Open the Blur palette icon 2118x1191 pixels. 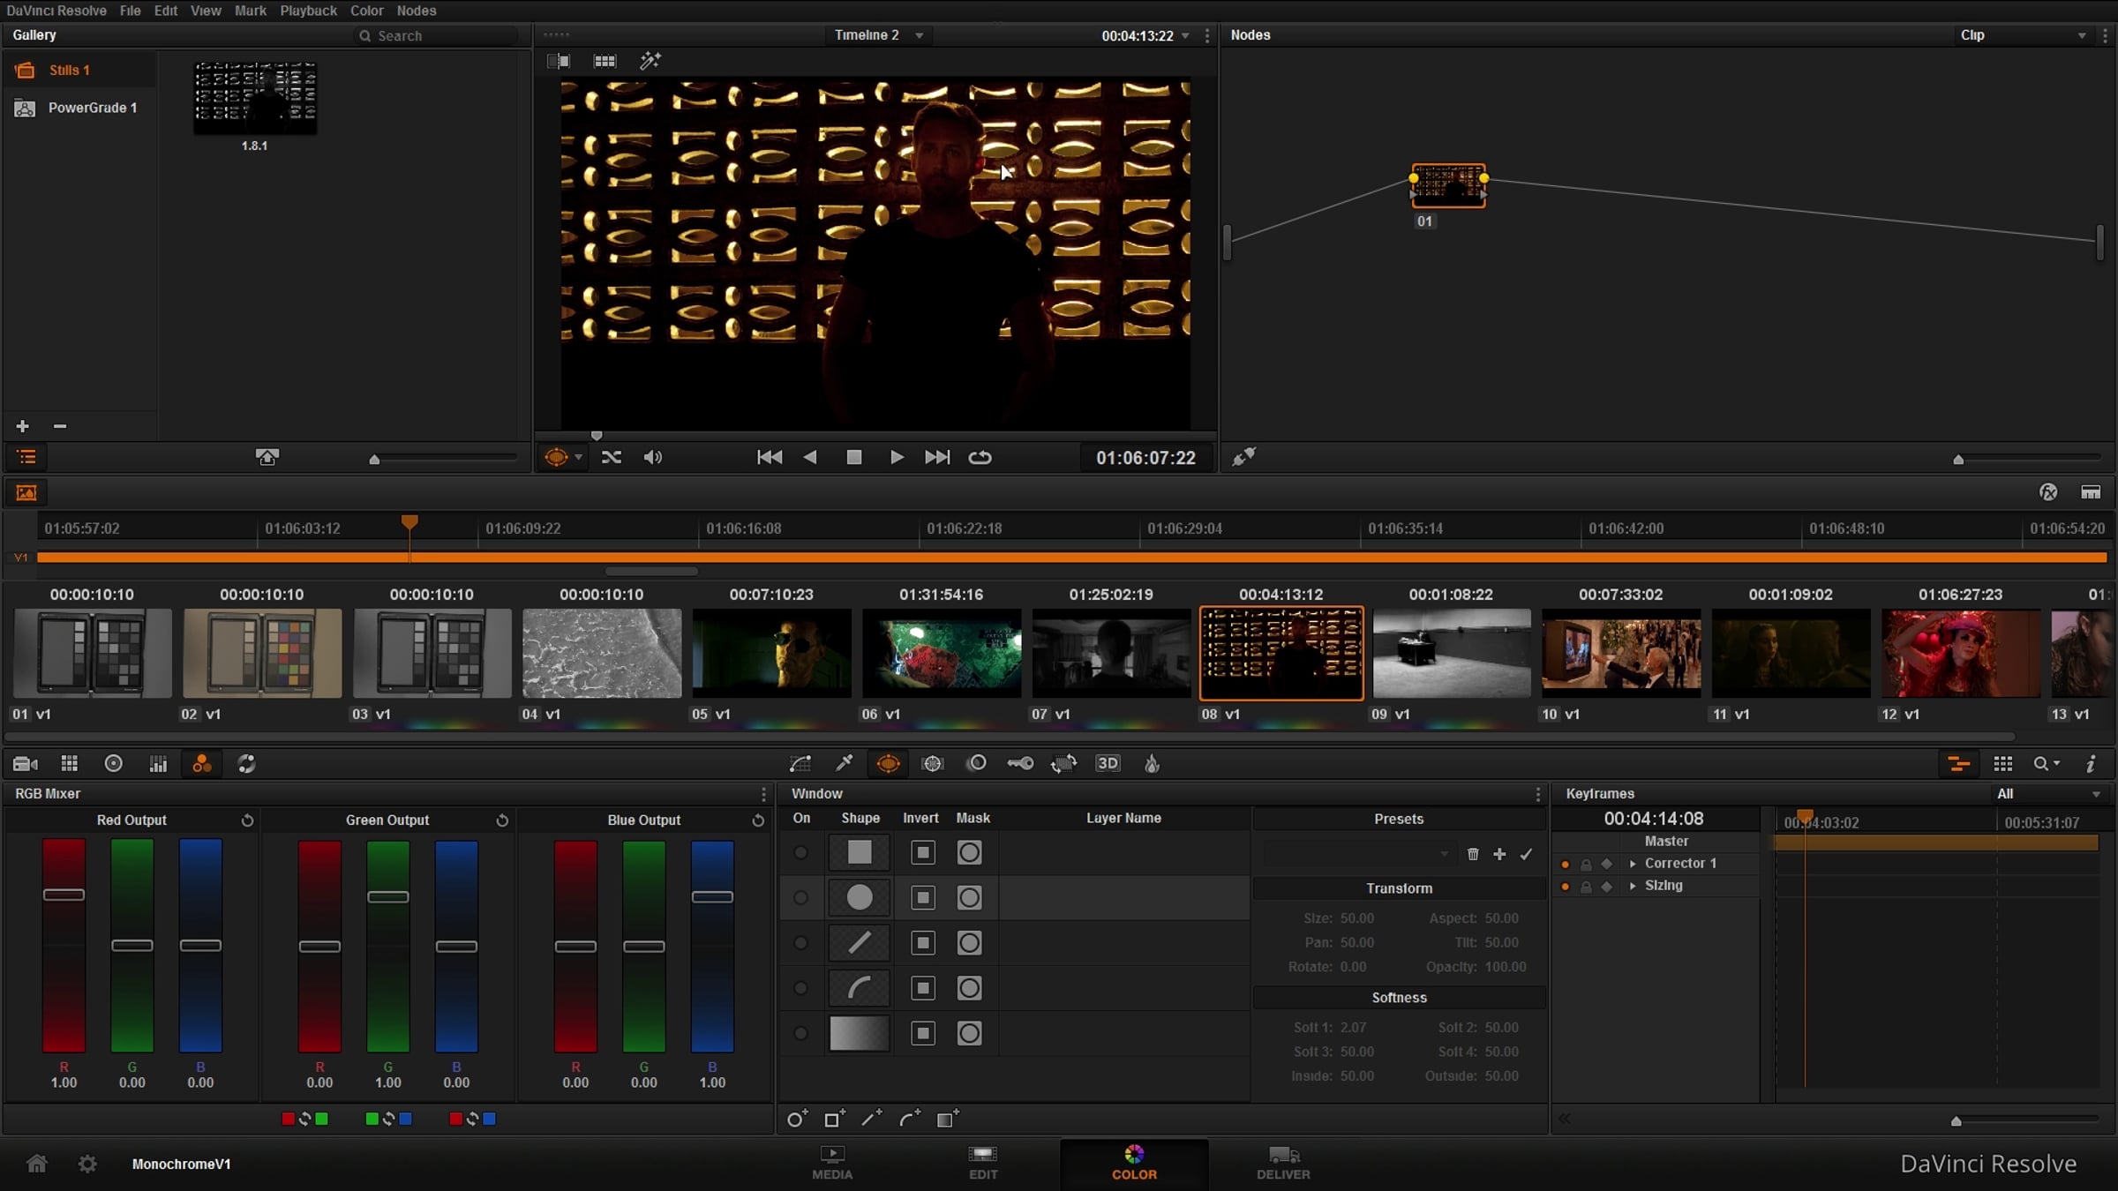[977, 763]
